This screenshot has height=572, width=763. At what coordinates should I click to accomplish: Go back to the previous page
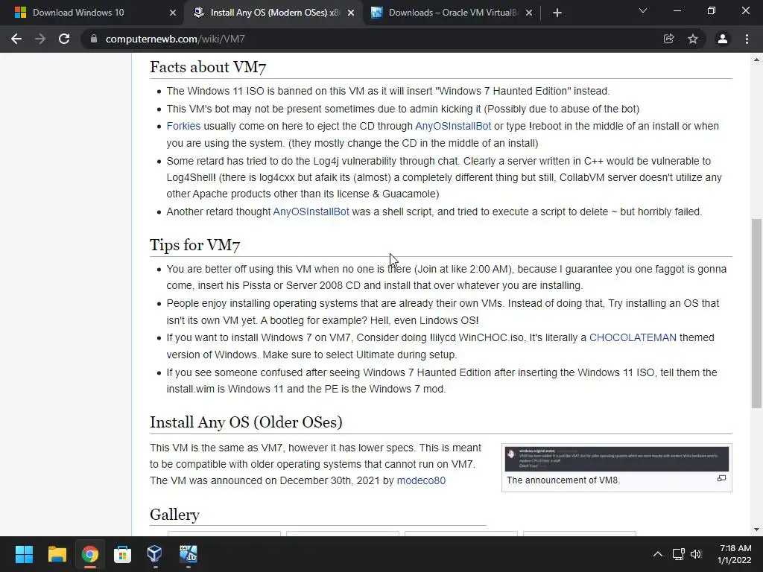(16, 39)
